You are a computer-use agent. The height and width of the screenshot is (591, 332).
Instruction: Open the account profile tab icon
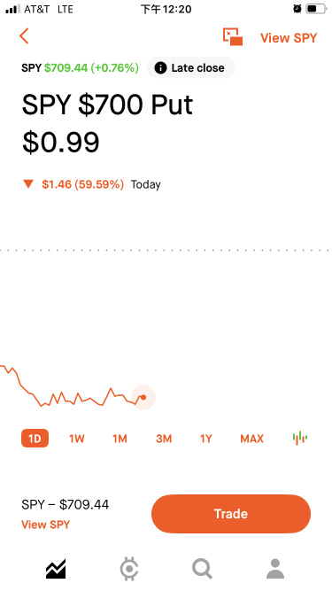tap(275, 569)
